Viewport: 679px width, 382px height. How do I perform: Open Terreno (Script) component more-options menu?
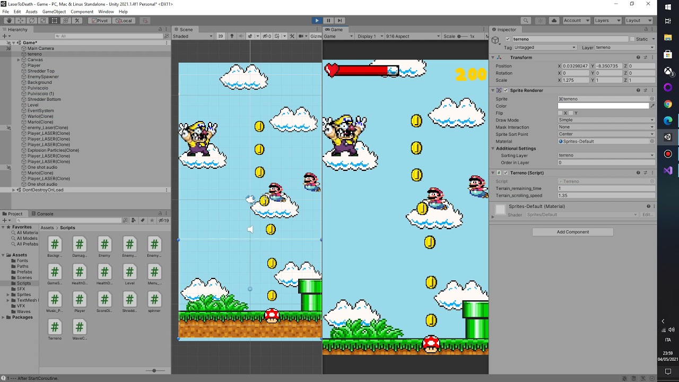[x=652, y=173]
